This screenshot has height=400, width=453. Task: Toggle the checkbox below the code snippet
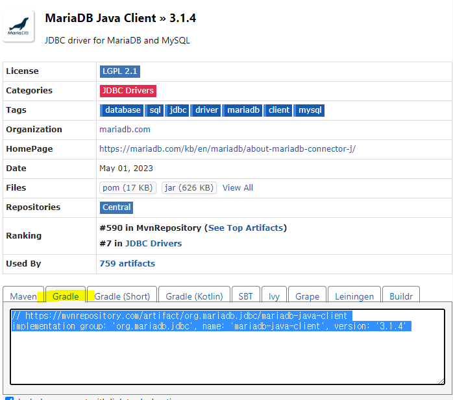tap(9, 399)
